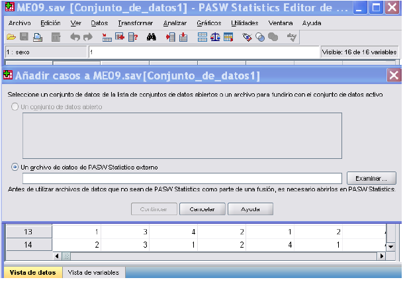Click the cell value editor field
This screenshot has width=407, height=288.
pos(204,52)
